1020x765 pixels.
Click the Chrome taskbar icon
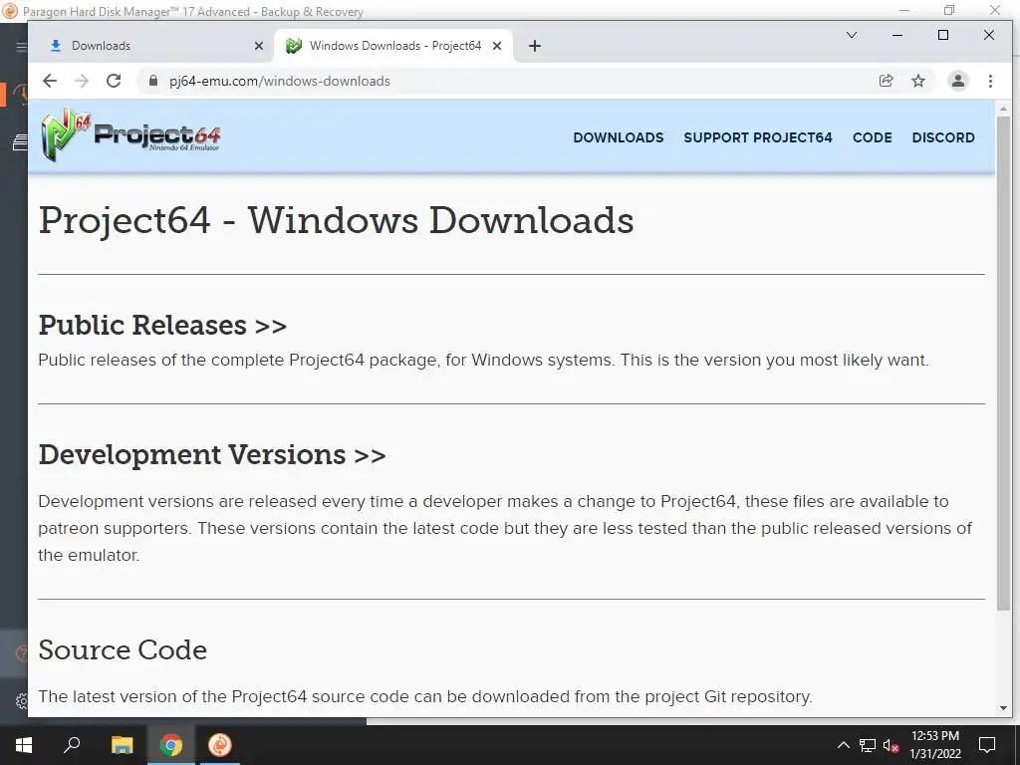(x=171, y=745)
